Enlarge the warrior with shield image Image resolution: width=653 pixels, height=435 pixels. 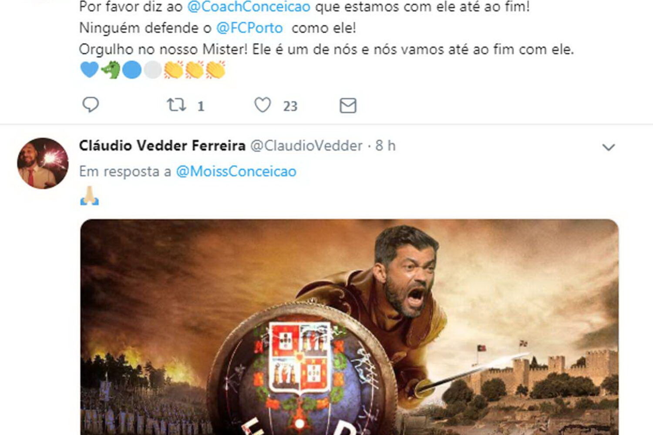tap(349, 327)
